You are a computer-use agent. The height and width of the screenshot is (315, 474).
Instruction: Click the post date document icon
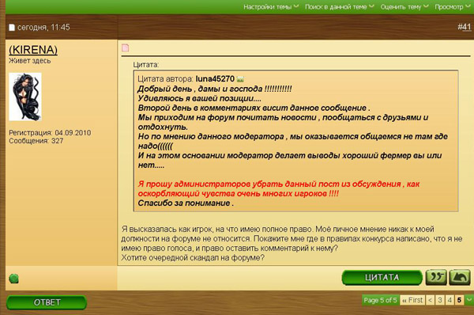tap(12, 28)
